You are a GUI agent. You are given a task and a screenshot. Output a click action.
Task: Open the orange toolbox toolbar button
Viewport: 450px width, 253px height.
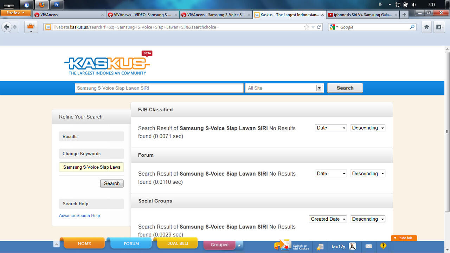pos(31,27)
